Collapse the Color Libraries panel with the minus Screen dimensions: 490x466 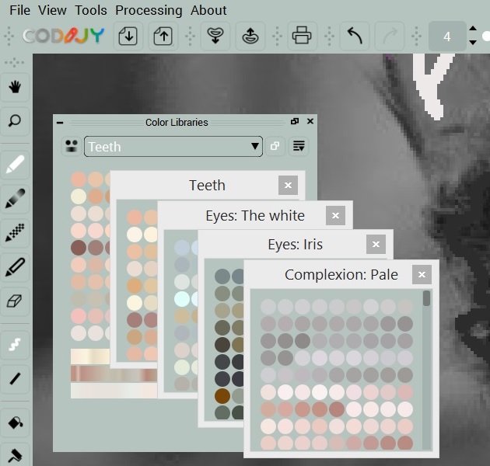(x=60, y=123)
